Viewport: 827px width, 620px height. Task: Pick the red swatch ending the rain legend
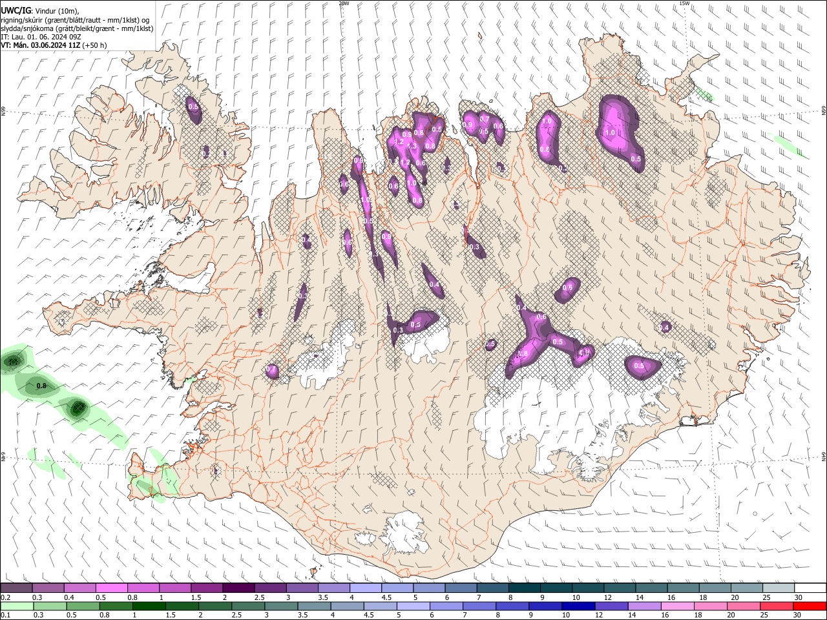coord(810,606)
